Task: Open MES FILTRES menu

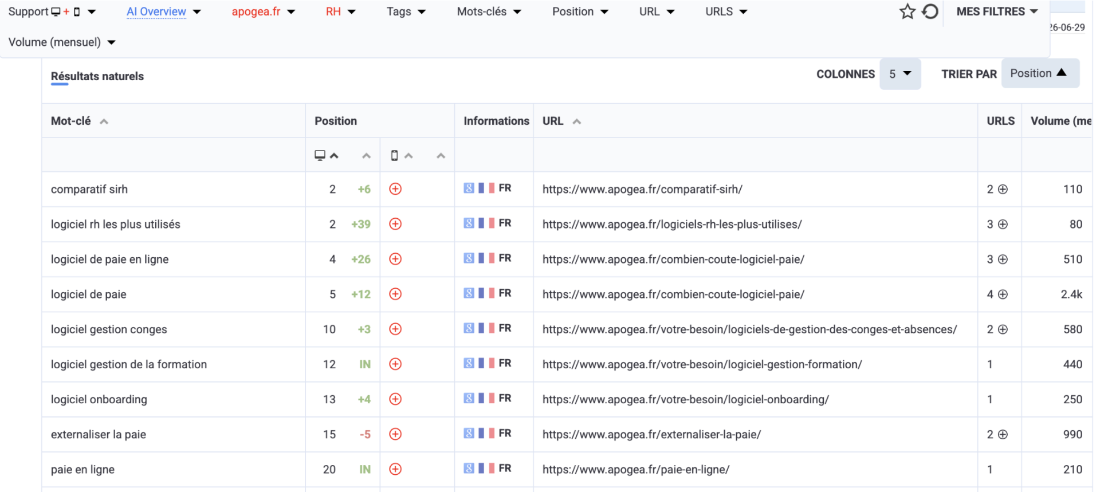Action: click(997, 11)
